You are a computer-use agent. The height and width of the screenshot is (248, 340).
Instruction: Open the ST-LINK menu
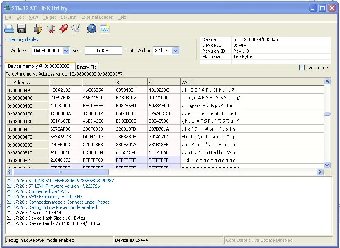click(69, 17)
